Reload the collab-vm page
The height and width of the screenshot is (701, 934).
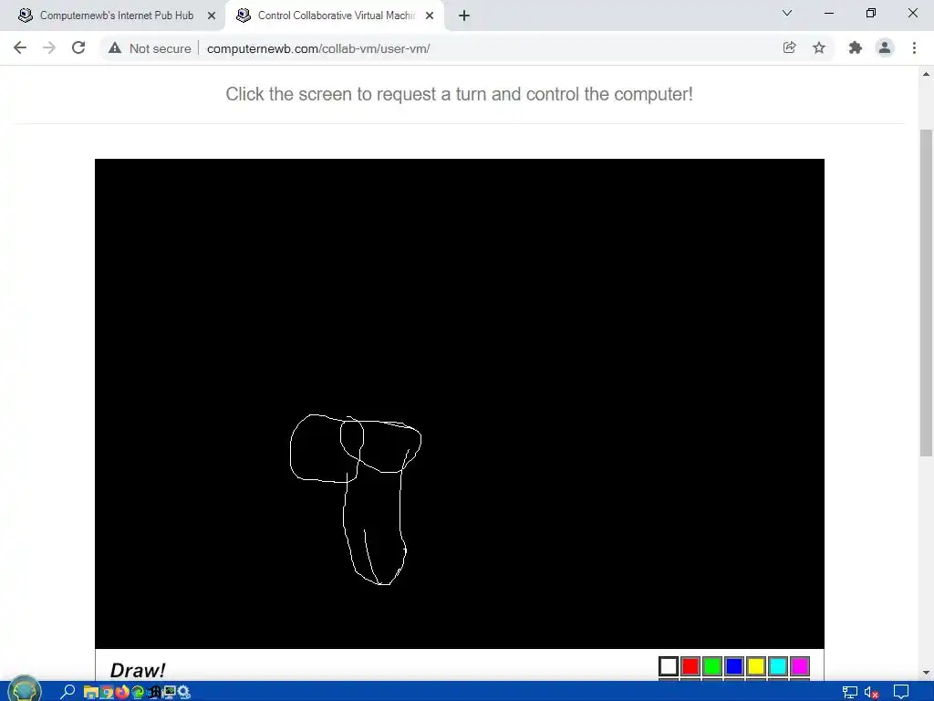tap(78, 47)
